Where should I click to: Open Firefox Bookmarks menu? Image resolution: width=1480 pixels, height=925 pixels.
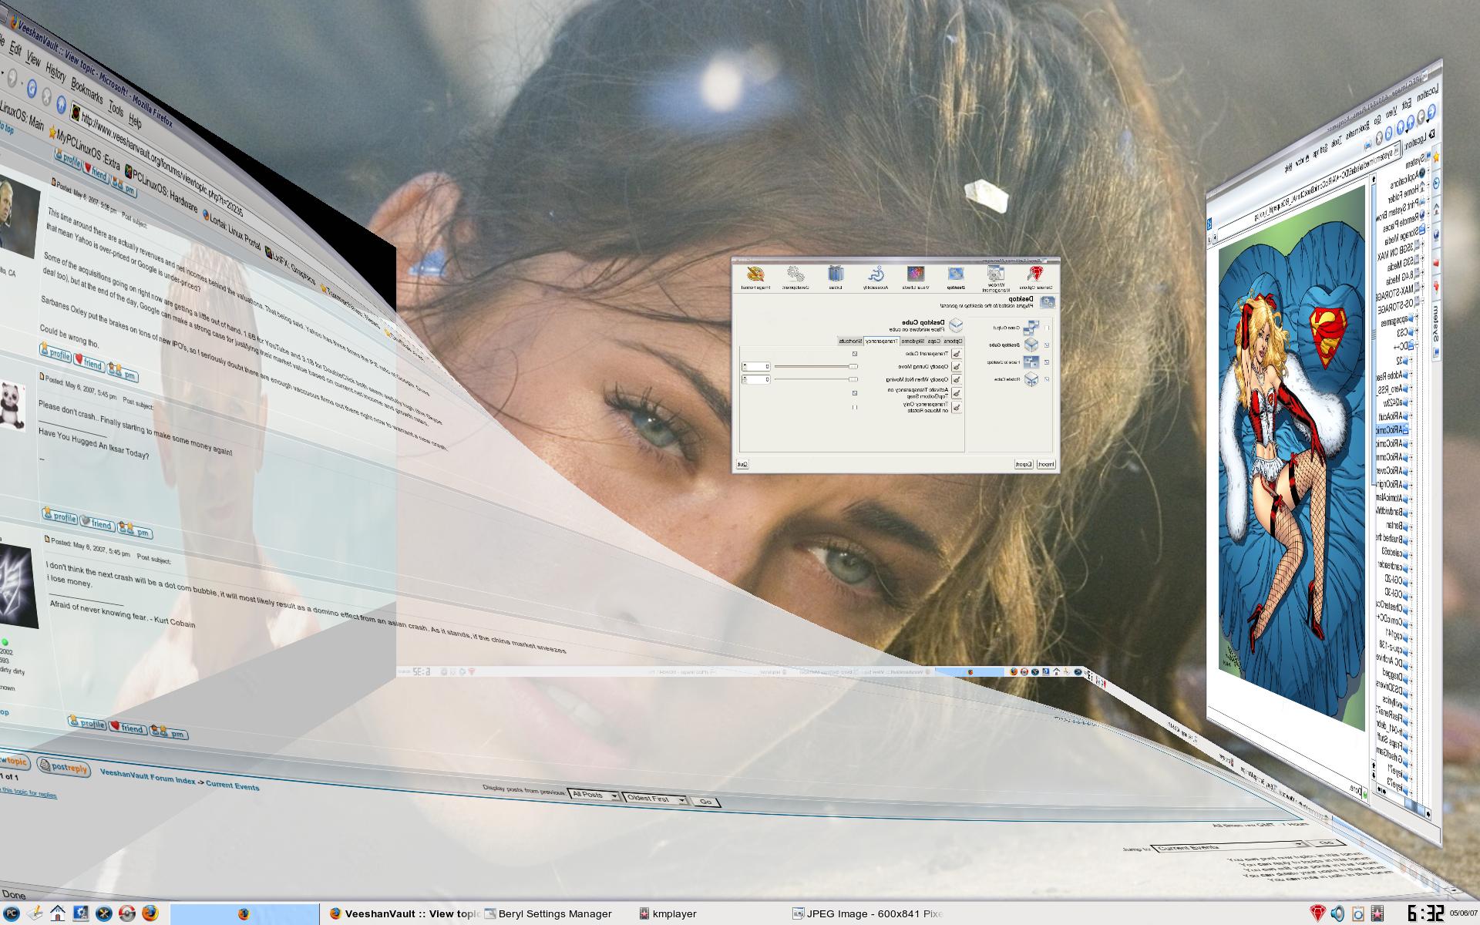86,91
